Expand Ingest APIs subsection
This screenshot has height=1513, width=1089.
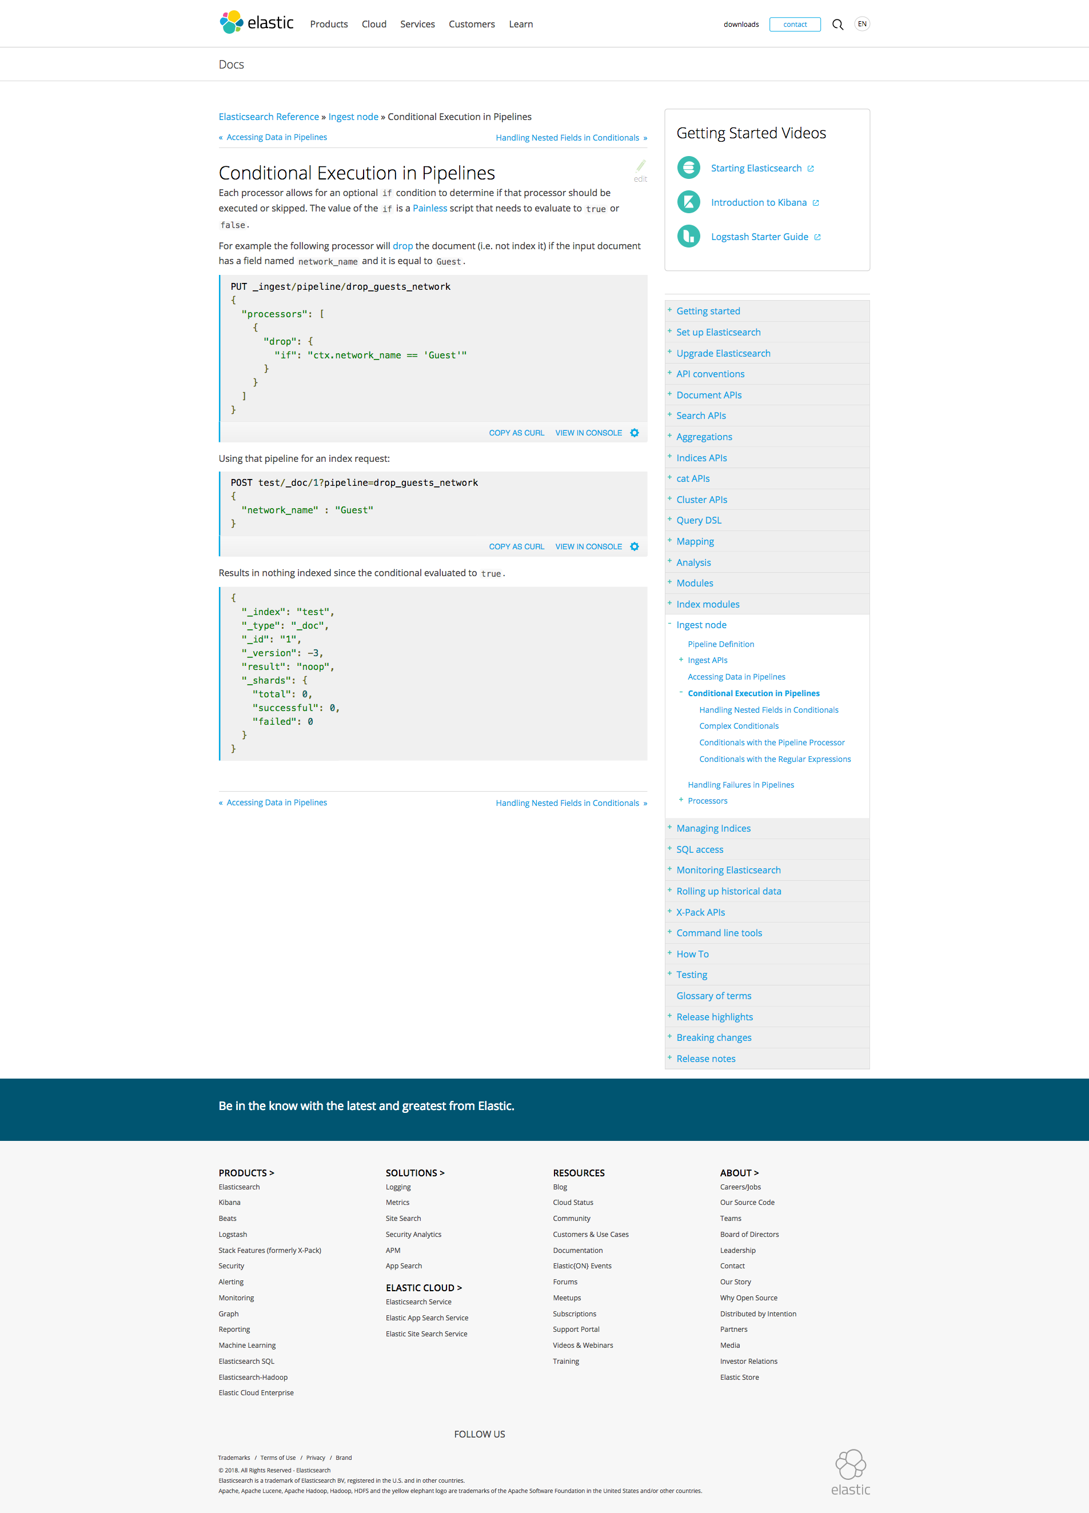tap(681, 660)
